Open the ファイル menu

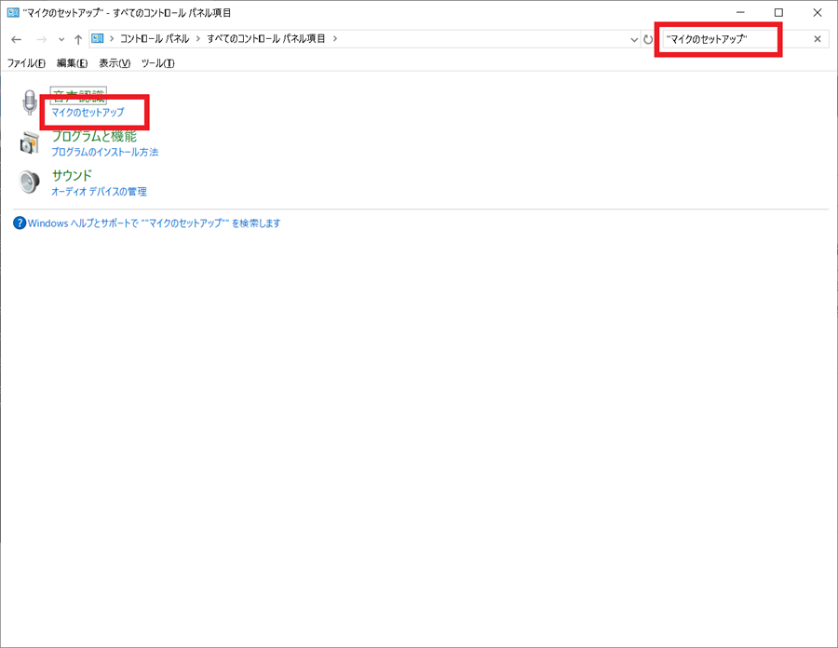(26, 63)
